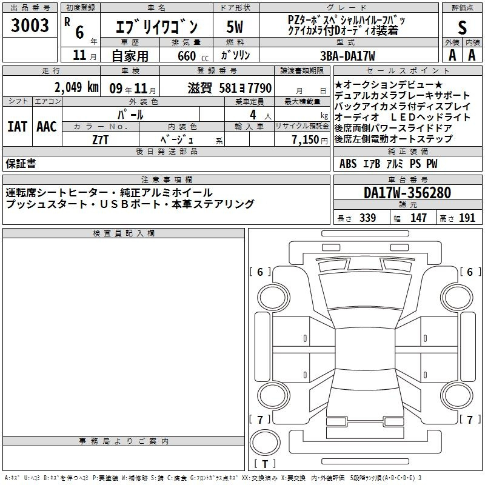This screenshot has width=485, height=485.
Task: Select the damage code legend at the bottom
Action: pyautogui.click(x=213, y=478)
